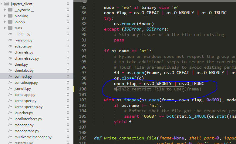The width and height of the screenshot is (236, 144).
Task: Click status circle beside manager.py
Action: (68, 125)
